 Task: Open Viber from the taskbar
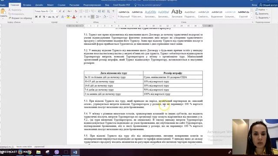click(57, 152)
